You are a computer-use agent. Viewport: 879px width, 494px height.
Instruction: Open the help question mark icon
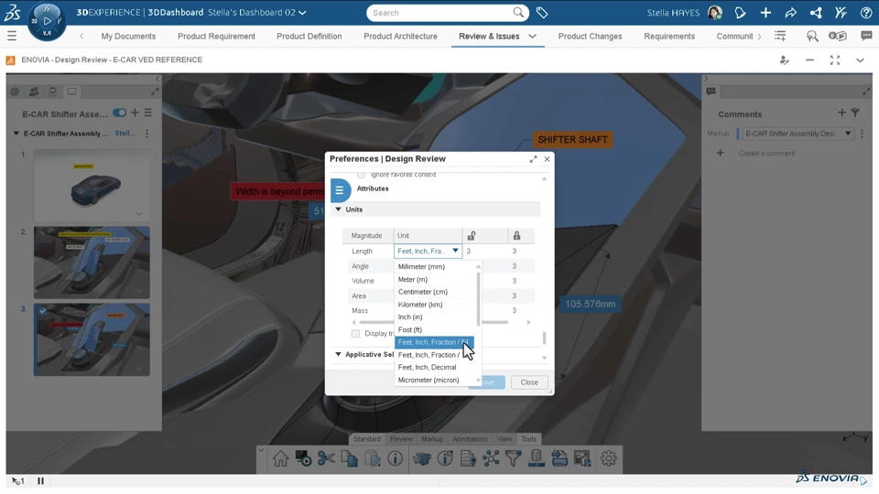tap(866, 12)
